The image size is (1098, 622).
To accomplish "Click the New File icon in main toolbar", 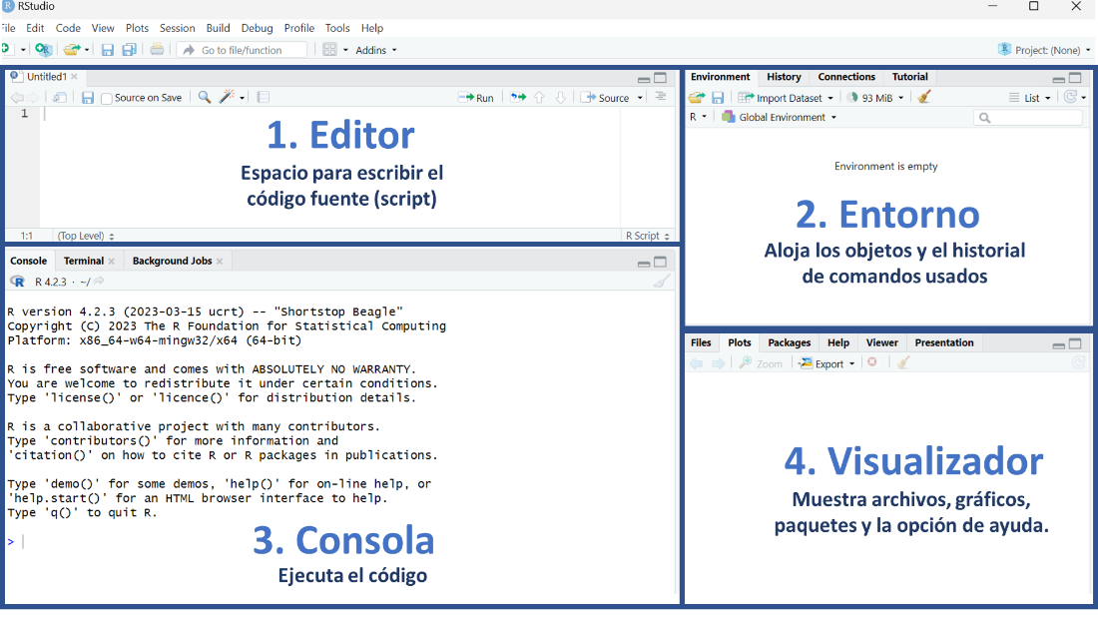I will 6,50.
